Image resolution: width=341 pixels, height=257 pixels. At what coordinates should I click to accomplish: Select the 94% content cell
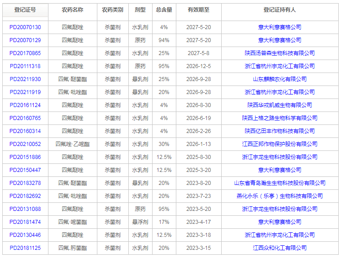[x=164, y=40]
